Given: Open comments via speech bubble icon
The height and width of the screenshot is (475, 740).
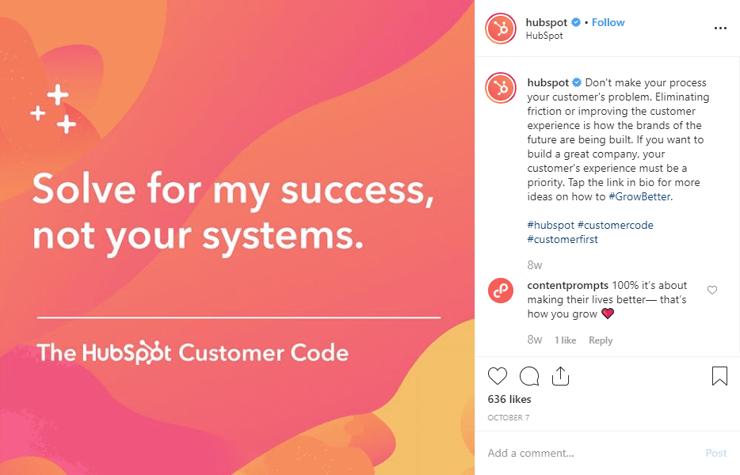Looking at the screenshot, I should 529,376.
